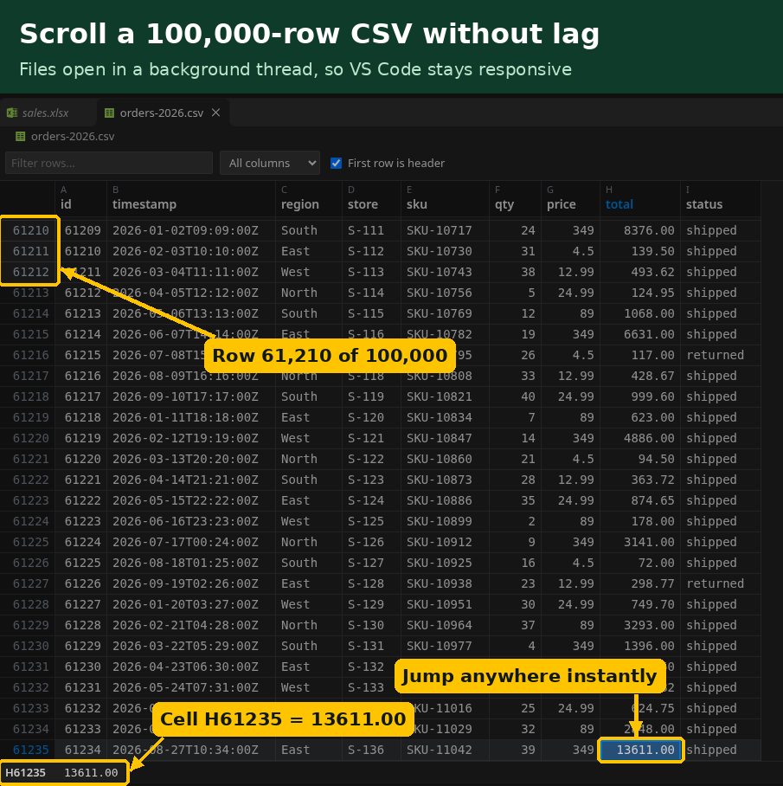The height and width of the screenshot is (786, 783).
Task: Click the timestamp column header
Action: [191, 199]
